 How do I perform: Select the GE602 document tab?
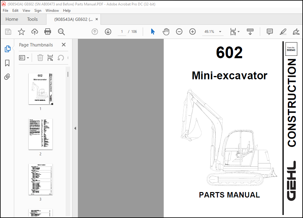(73, 19)
